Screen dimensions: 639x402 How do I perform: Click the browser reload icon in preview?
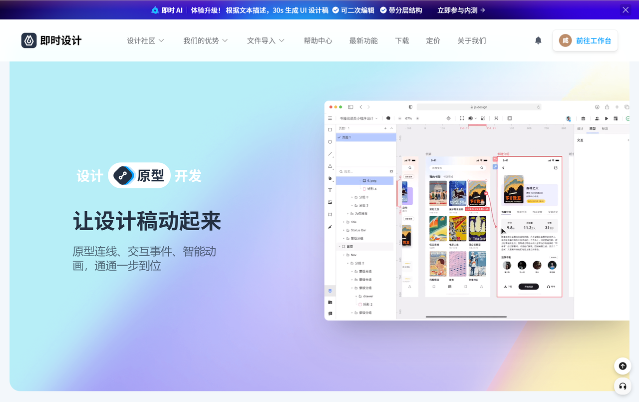coord(539,107)
